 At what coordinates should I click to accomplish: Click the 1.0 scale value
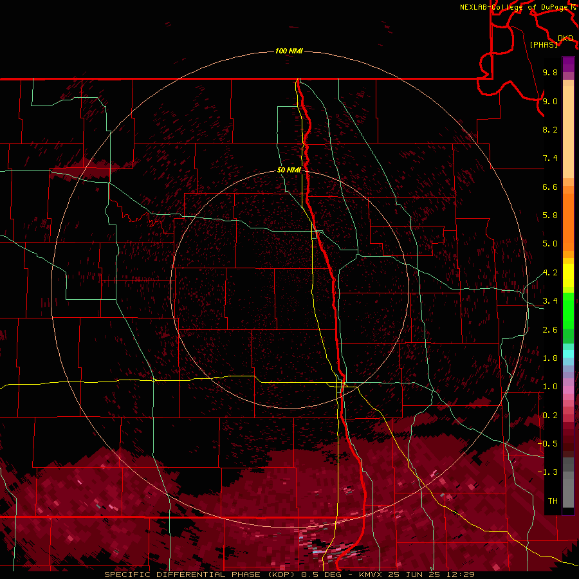tap(550, 387)
